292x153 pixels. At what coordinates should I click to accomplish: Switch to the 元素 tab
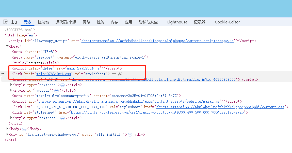pos(28,22)
